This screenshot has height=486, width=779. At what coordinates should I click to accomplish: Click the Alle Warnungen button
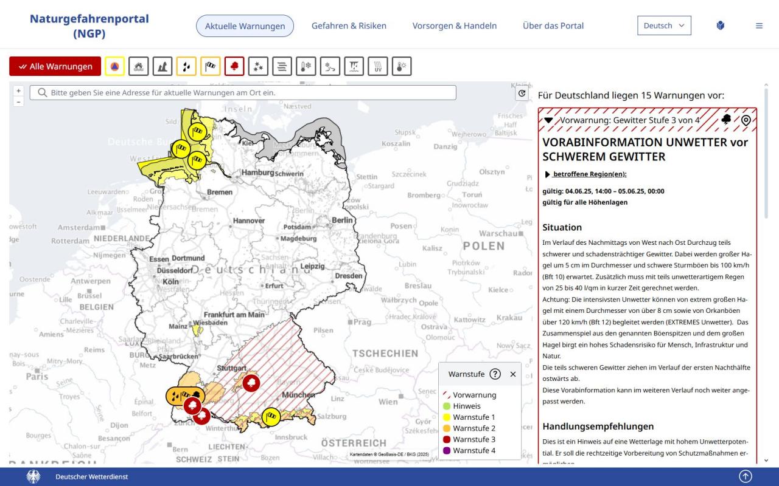click(55, 66)
